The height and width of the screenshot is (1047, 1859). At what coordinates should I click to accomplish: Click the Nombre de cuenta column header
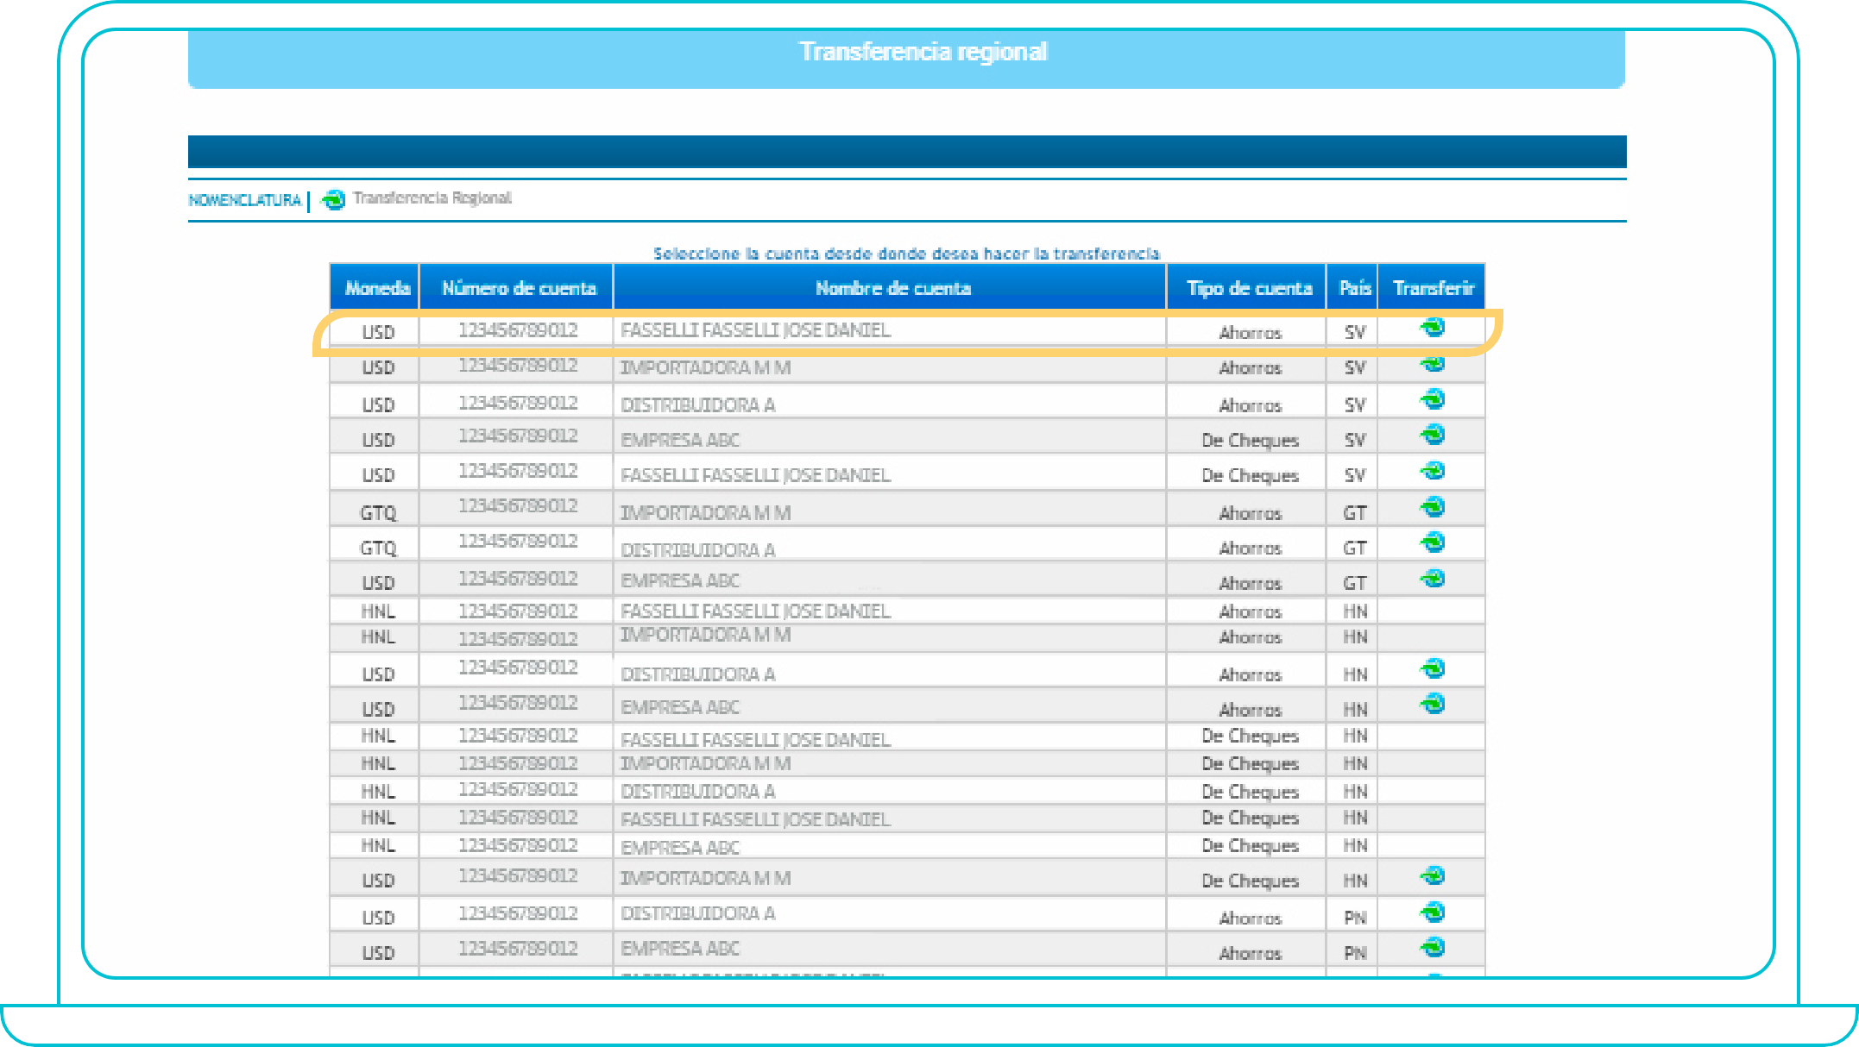(x=892, y=288)
